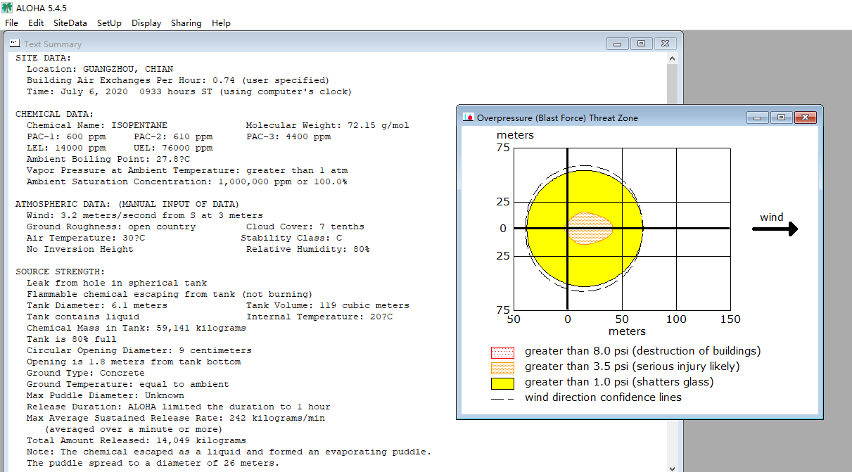The image size is (852, 472).
Task: Open the Display menu
Action: pyautogui.click(x=146, y=23)
